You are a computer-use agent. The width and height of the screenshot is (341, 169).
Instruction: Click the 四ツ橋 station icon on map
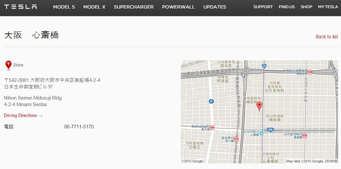tap(236, 139)
